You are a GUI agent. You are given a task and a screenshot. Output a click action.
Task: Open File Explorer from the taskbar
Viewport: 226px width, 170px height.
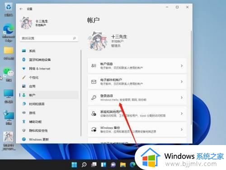[x=123, y=165]
